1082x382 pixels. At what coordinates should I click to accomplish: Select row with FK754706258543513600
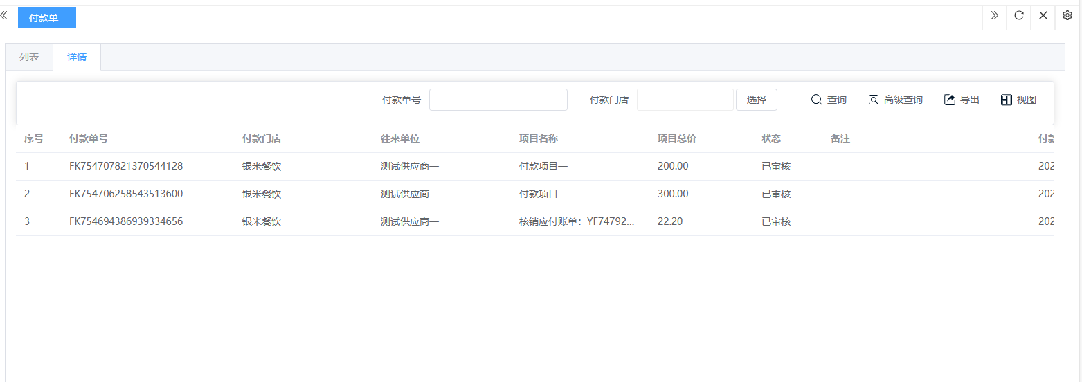coord(126,194)
